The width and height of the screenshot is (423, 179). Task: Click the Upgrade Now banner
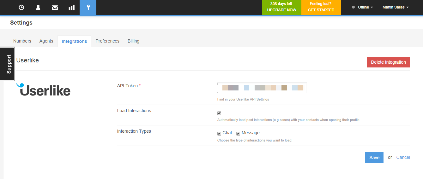tap(281, 7)
